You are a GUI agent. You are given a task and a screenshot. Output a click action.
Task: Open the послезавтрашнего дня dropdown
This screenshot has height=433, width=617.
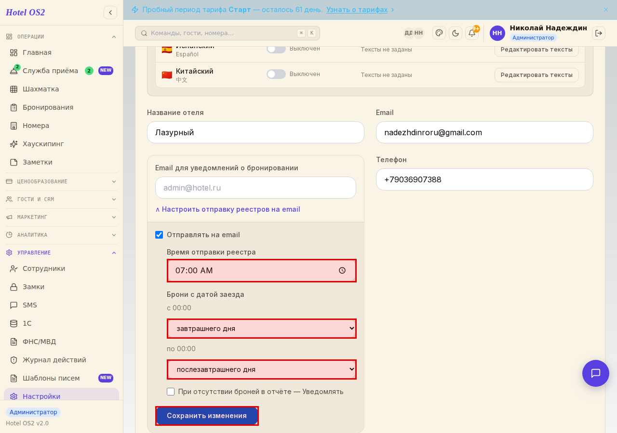pos(262,369)
